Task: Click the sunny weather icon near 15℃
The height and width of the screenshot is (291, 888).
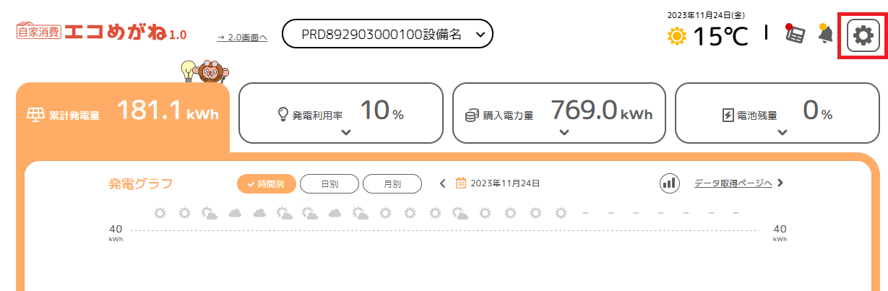Action: 677,36
